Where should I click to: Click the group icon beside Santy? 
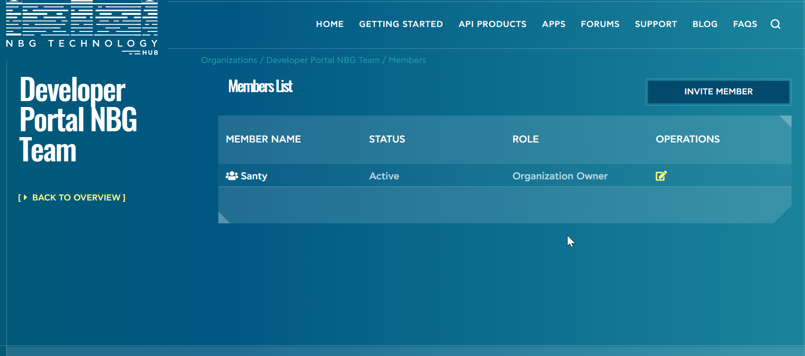[x=232, y=176]
